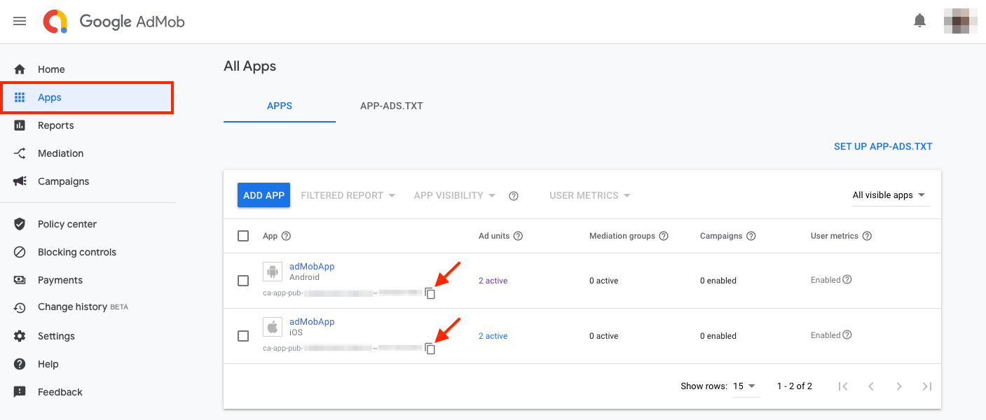Go to last page of results
The width and height of the screenshot is (986, 420).
tap(927, 386)
